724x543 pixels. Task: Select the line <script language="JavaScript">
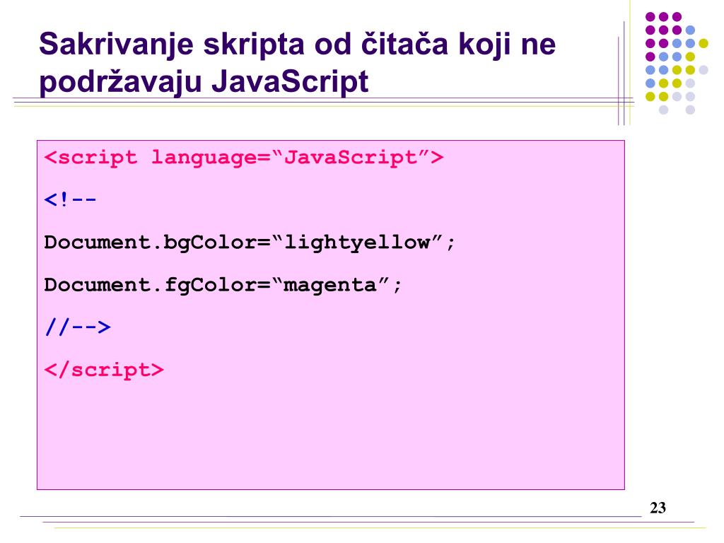coord(244,158)
